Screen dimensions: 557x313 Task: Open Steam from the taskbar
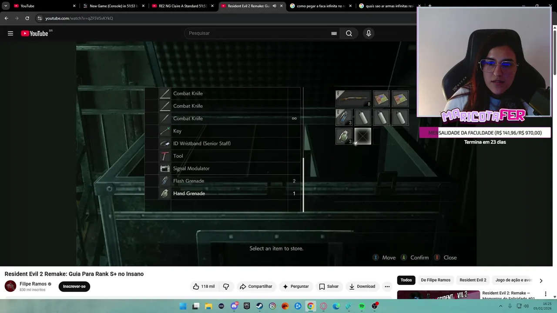[259, 306]
